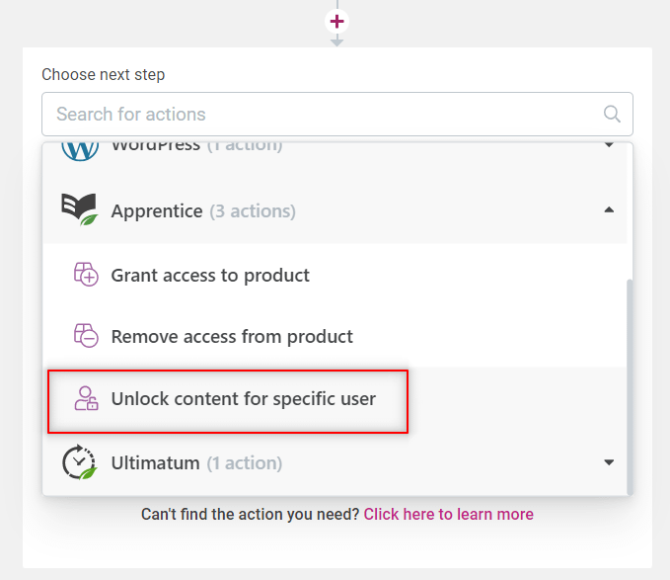
Task: Click the Ultimatum (1 action) header label
Action: pos(196,463)
